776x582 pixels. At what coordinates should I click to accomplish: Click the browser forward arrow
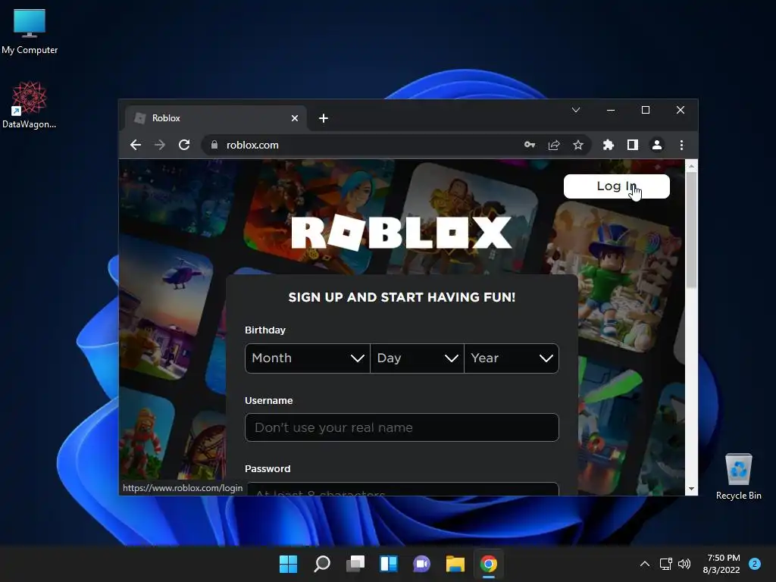click(x=160, y=145)
